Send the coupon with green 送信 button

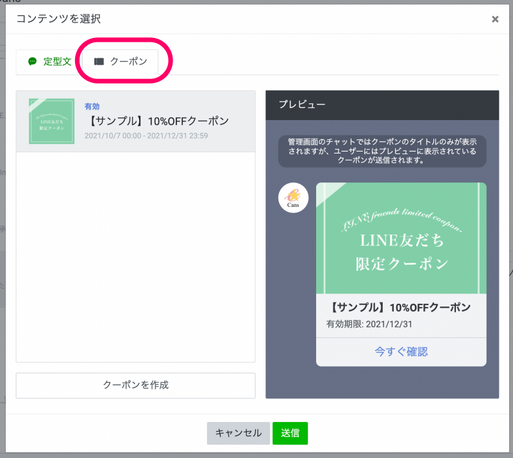point(290,433)
